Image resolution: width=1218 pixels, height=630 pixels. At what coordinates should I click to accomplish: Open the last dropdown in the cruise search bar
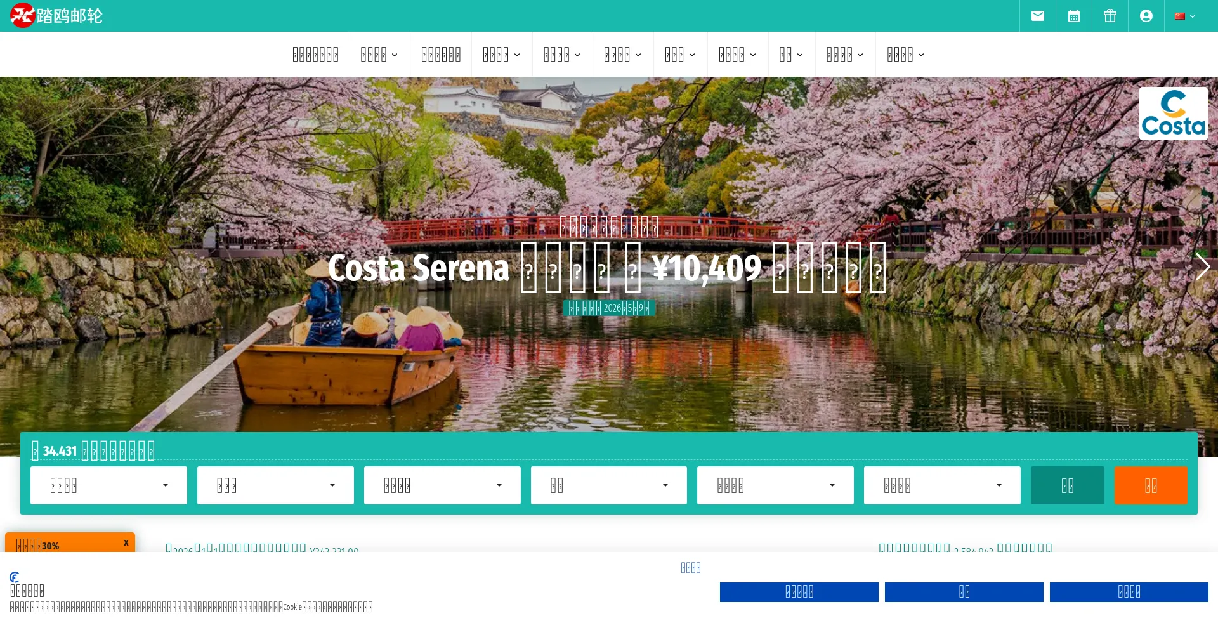coord(942,485)
